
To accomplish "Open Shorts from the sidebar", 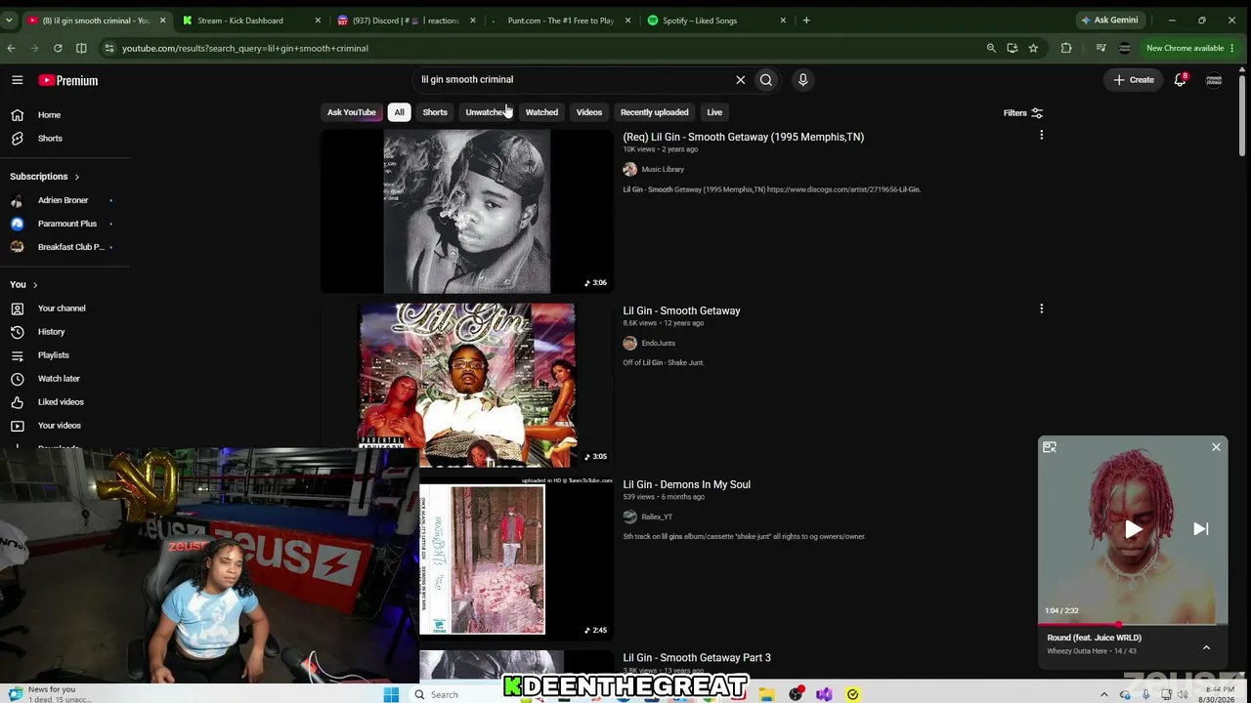I will click(50, 139).
